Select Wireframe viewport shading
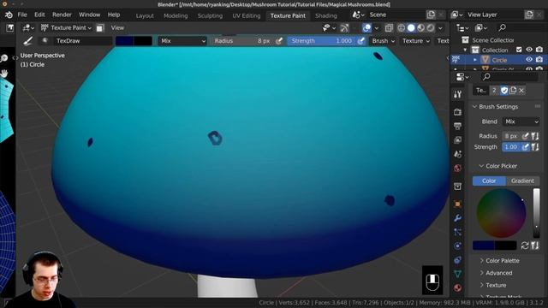The height and width of the screenshot is (308, 548). coord(402,28)
